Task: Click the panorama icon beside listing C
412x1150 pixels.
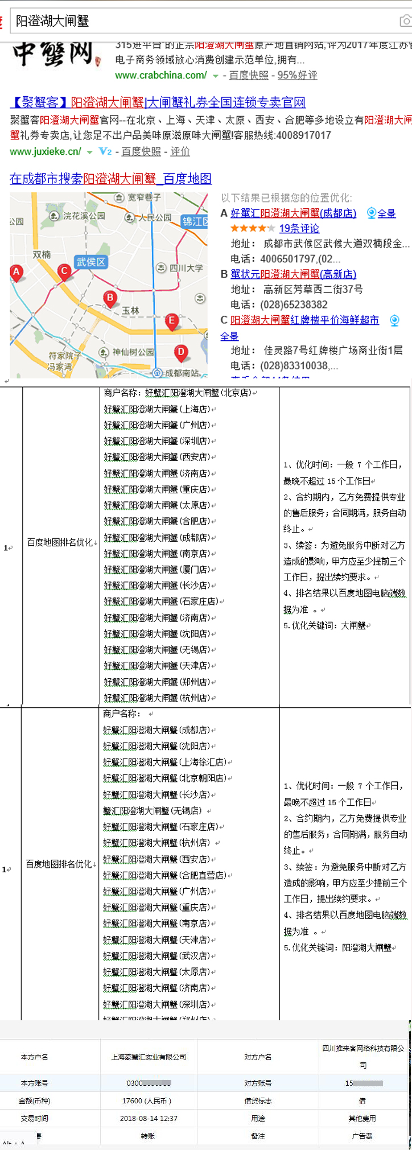Action: point(394,320)
